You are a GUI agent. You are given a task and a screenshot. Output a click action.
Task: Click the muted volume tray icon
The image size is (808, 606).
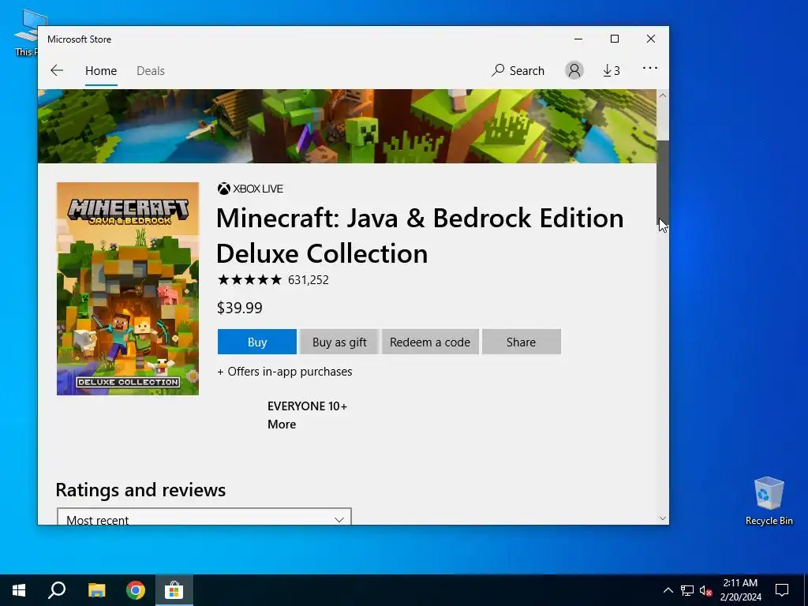pos(705,590)
